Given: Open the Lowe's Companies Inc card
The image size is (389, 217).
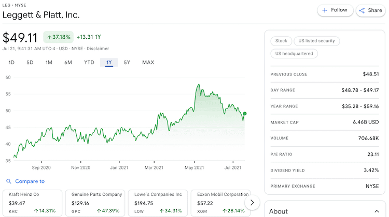Looking at the screenshot, I should tap(158, 203).
